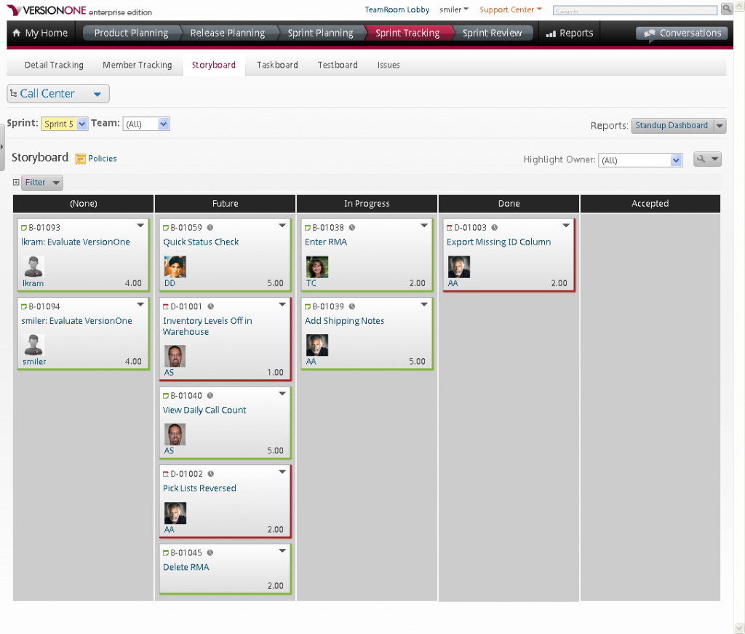745x634 pixels.
Task: Expand the Enter RMA card menu arrow
Action: 424,226
